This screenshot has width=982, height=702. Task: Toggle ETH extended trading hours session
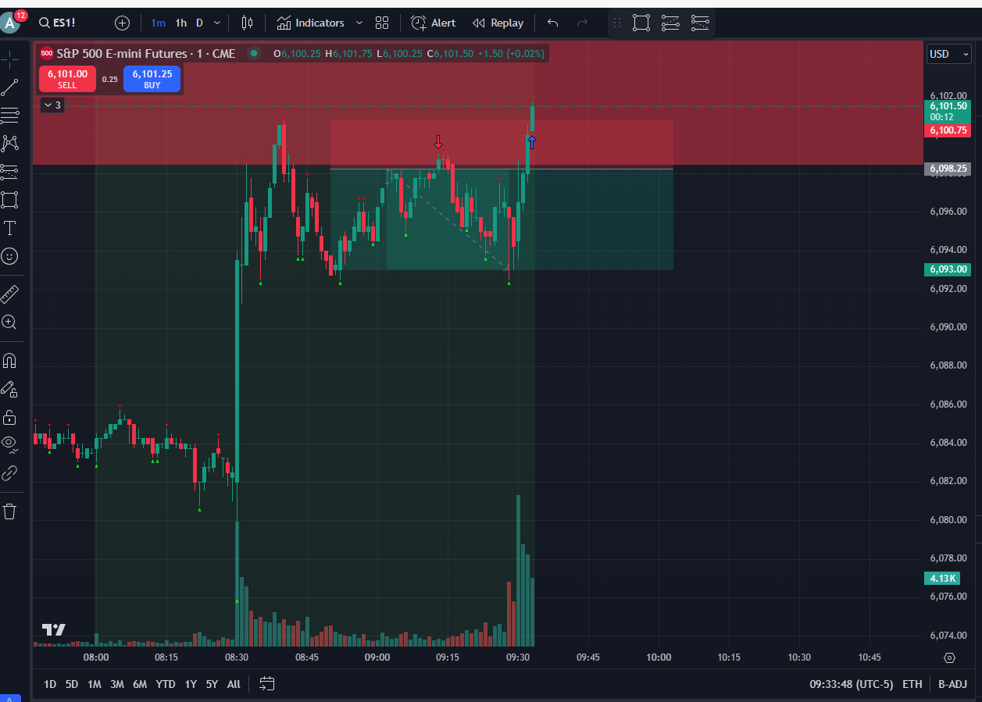click(912, 684)
